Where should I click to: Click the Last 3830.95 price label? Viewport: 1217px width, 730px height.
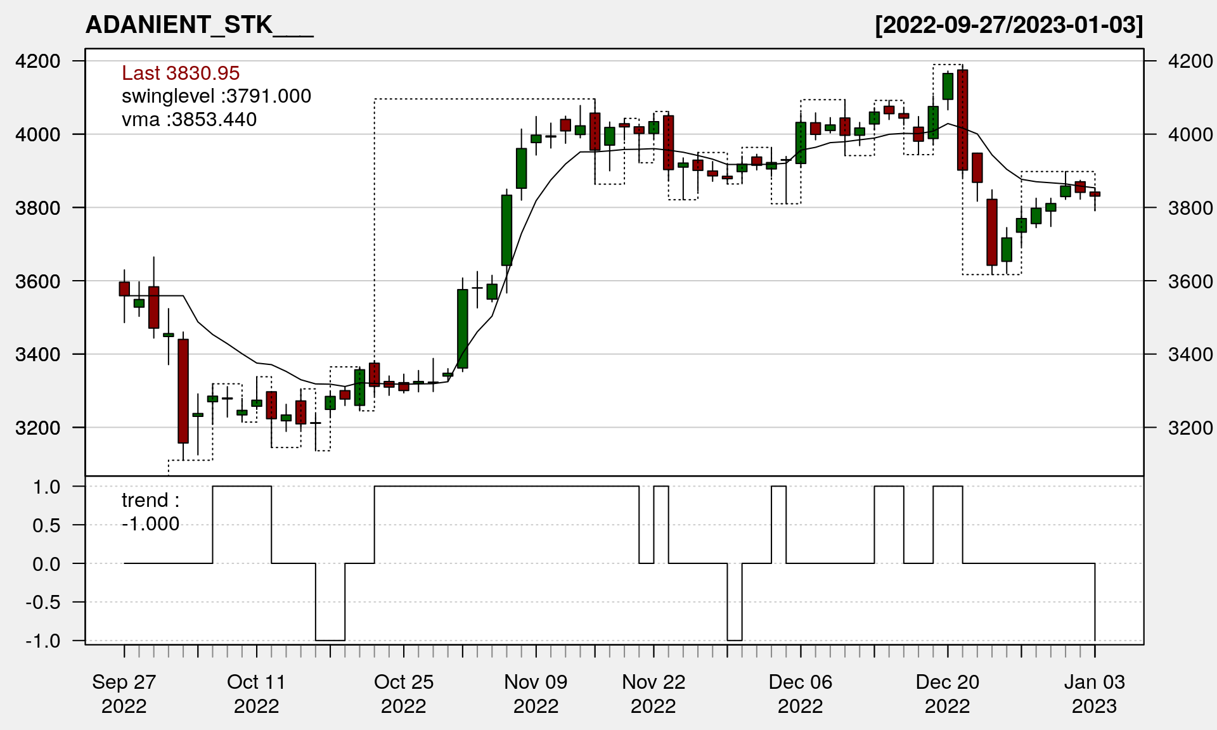[181, 73]
